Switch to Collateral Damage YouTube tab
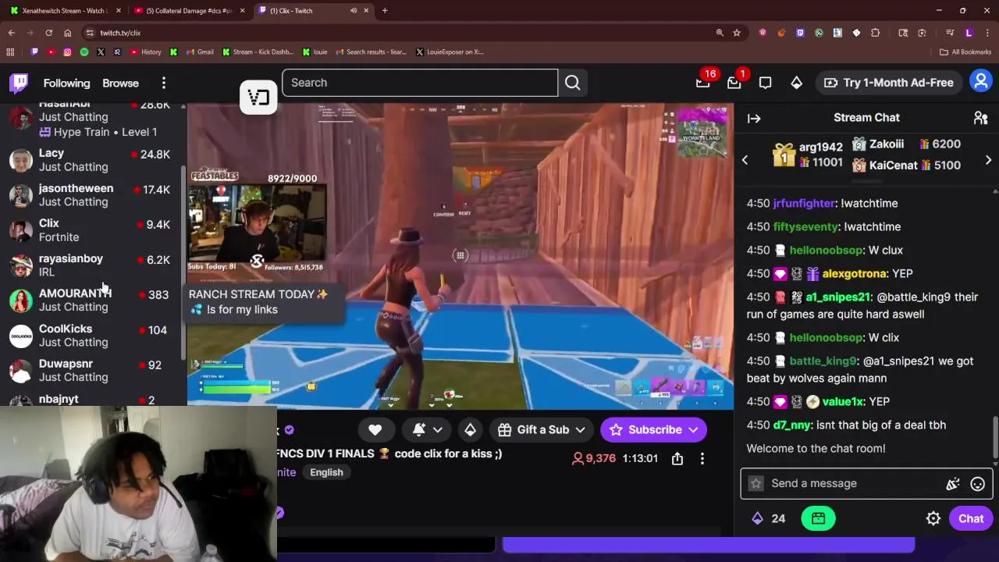This screenshot has height=562, width=999. 189,11
